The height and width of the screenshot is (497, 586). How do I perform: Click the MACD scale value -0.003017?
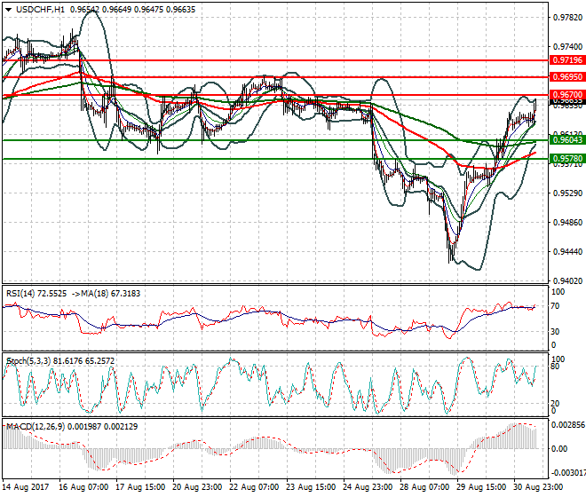568,473
